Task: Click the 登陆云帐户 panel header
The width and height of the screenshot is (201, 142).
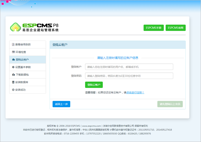Action: [x=118, y=45]
